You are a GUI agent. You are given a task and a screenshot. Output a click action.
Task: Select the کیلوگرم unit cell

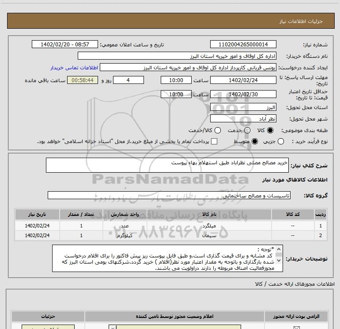[125, 235]
